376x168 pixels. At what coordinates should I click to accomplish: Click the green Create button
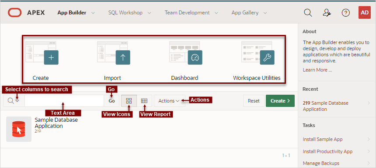(280, 101)
